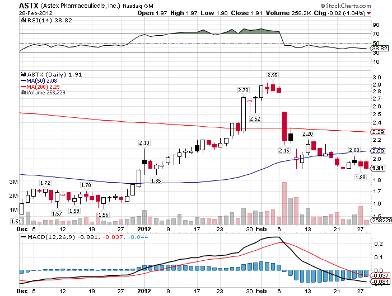Click the -0.081 MACD axis tag
Screen dimensions: 392x296
coord(380,282)
